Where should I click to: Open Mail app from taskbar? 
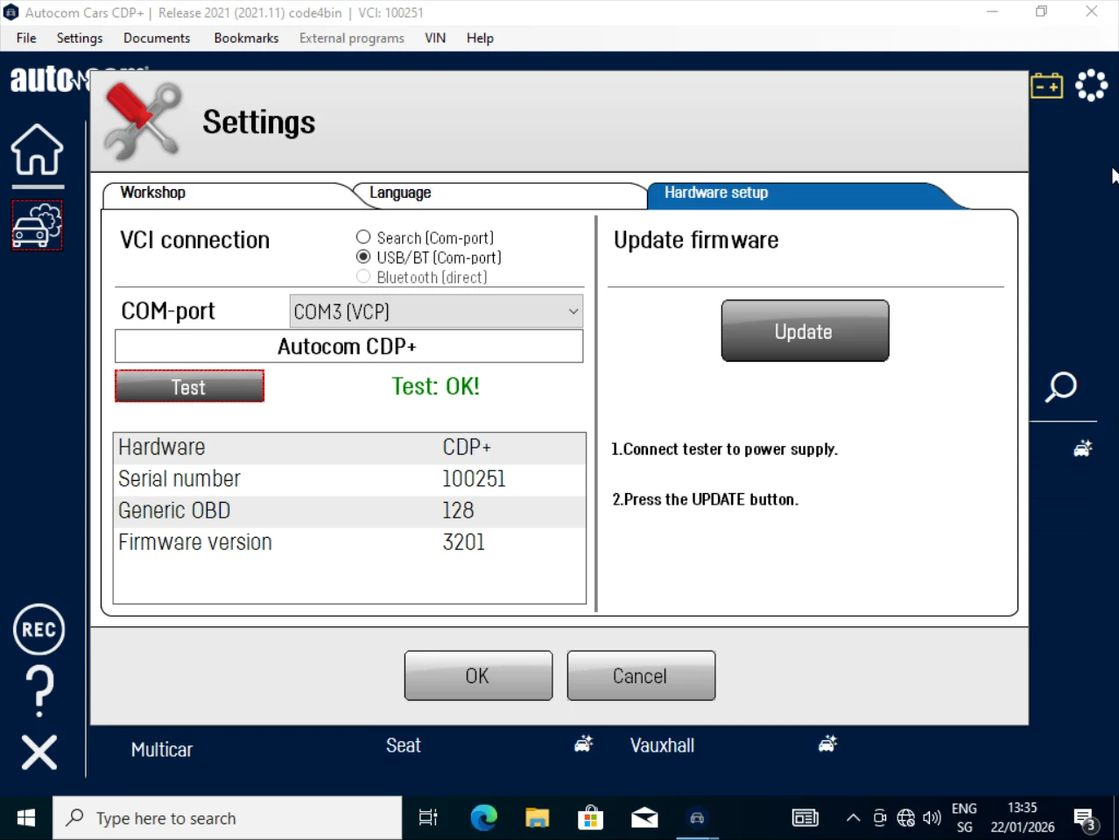pyautogui.click(x=644, y=818)
